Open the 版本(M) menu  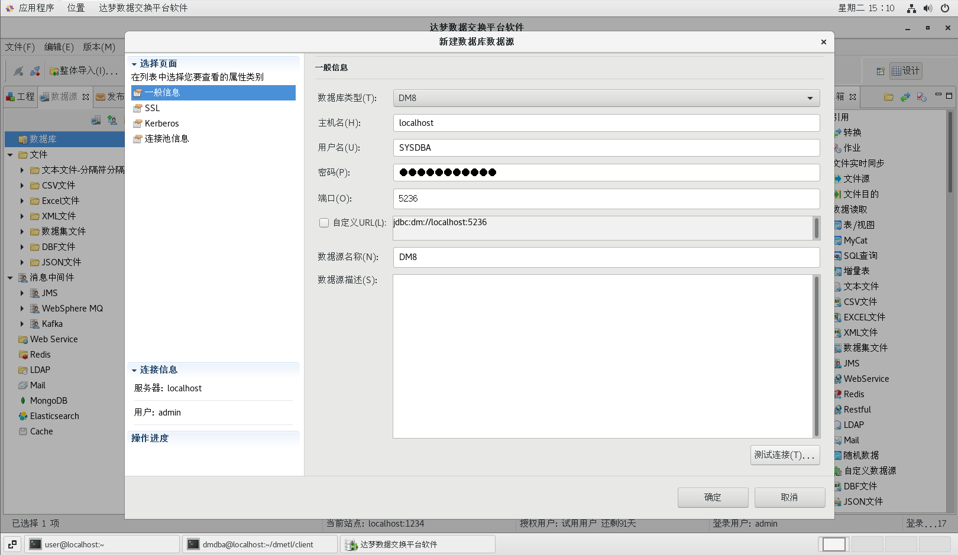tap(99, 47)
